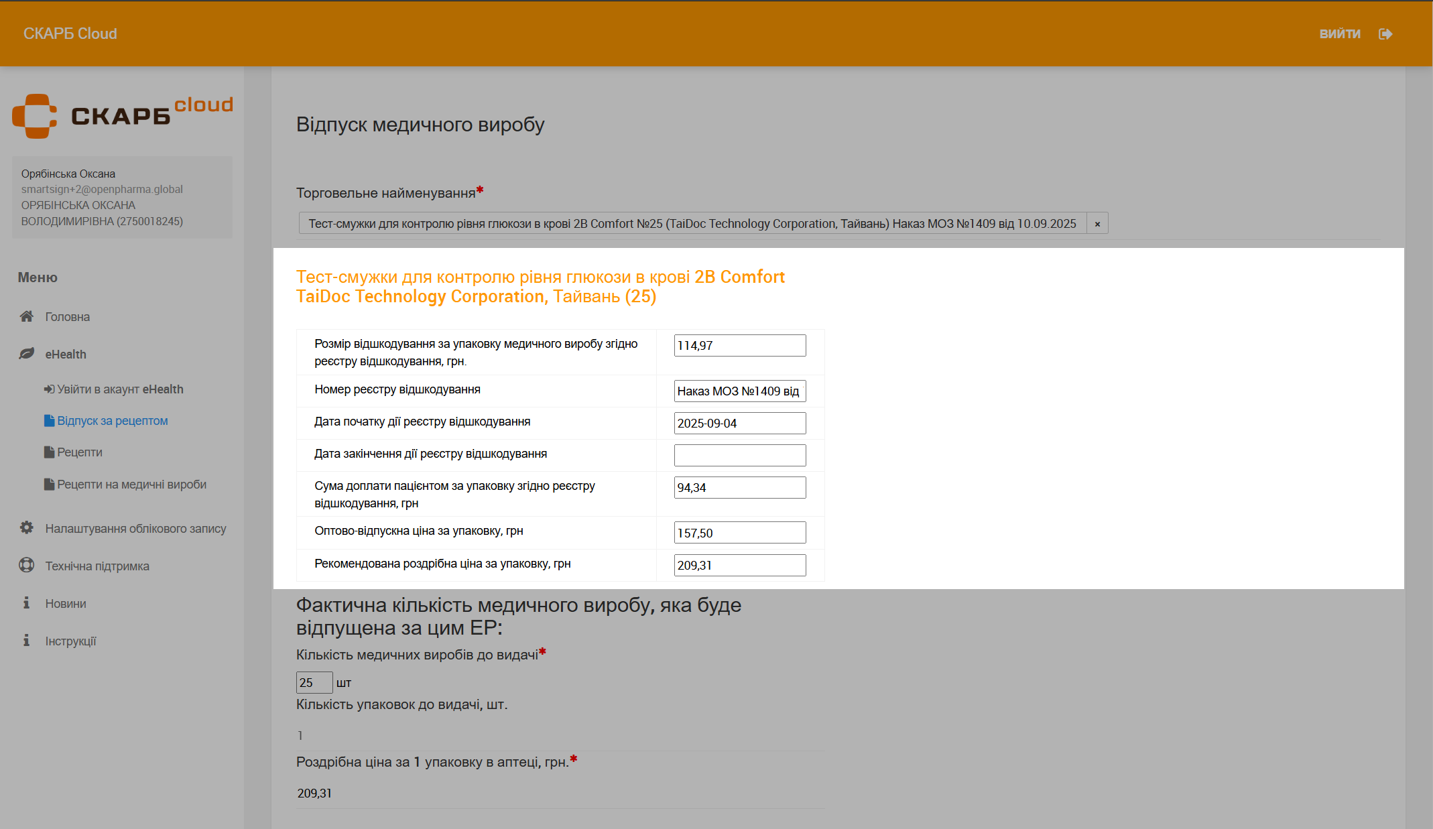Click the info icon next to Інструкції
Screen dimensions: 1433x829
(x=26, y=641)
